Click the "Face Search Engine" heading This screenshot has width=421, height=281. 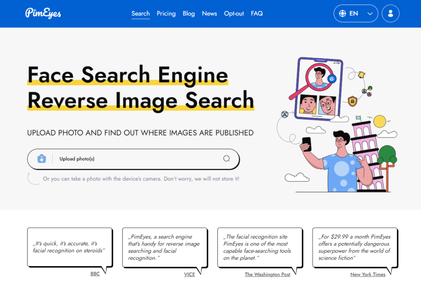[128, 75]
